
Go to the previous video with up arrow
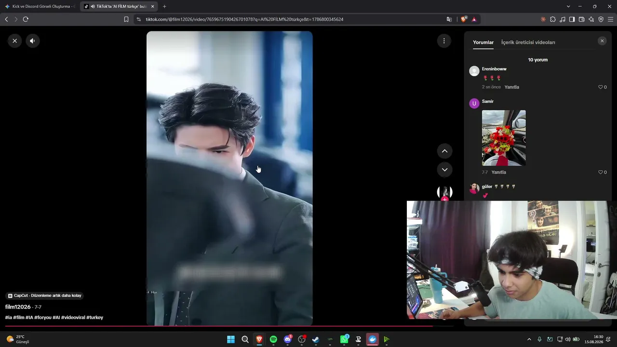click(x=444, y=151)
